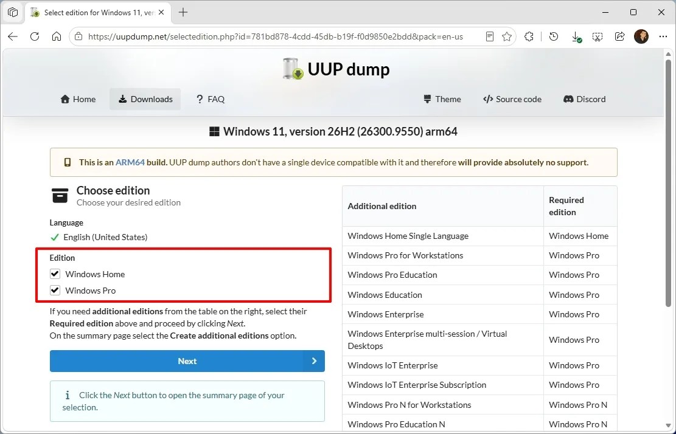Open the user profile avatar
Screen dimensions: 676x434
click(x=641, y=36)
